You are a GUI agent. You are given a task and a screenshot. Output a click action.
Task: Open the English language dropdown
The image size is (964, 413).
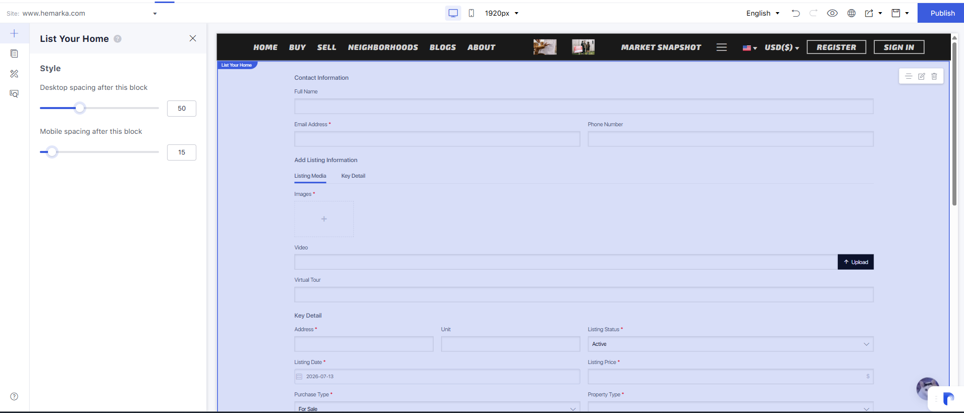pyautogui.click(x=763, y=13)
